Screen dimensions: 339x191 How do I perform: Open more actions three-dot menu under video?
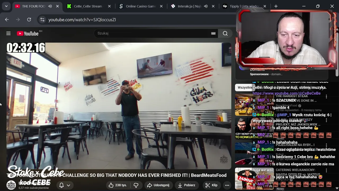[x=227, y=185]
